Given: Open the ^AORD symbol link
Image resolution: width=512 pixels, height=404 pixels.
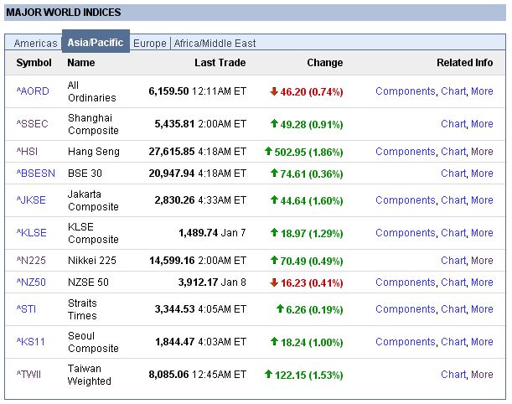Looking at the screenshot, I should pos(33,91).
